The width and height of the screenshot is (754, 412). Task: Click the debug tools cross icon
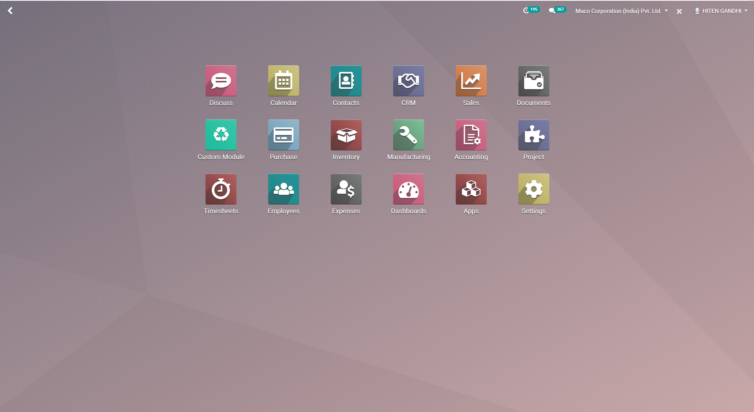(x=679, y=11)
